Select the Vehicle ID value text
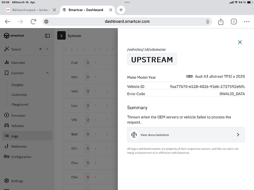 (207, 87)
